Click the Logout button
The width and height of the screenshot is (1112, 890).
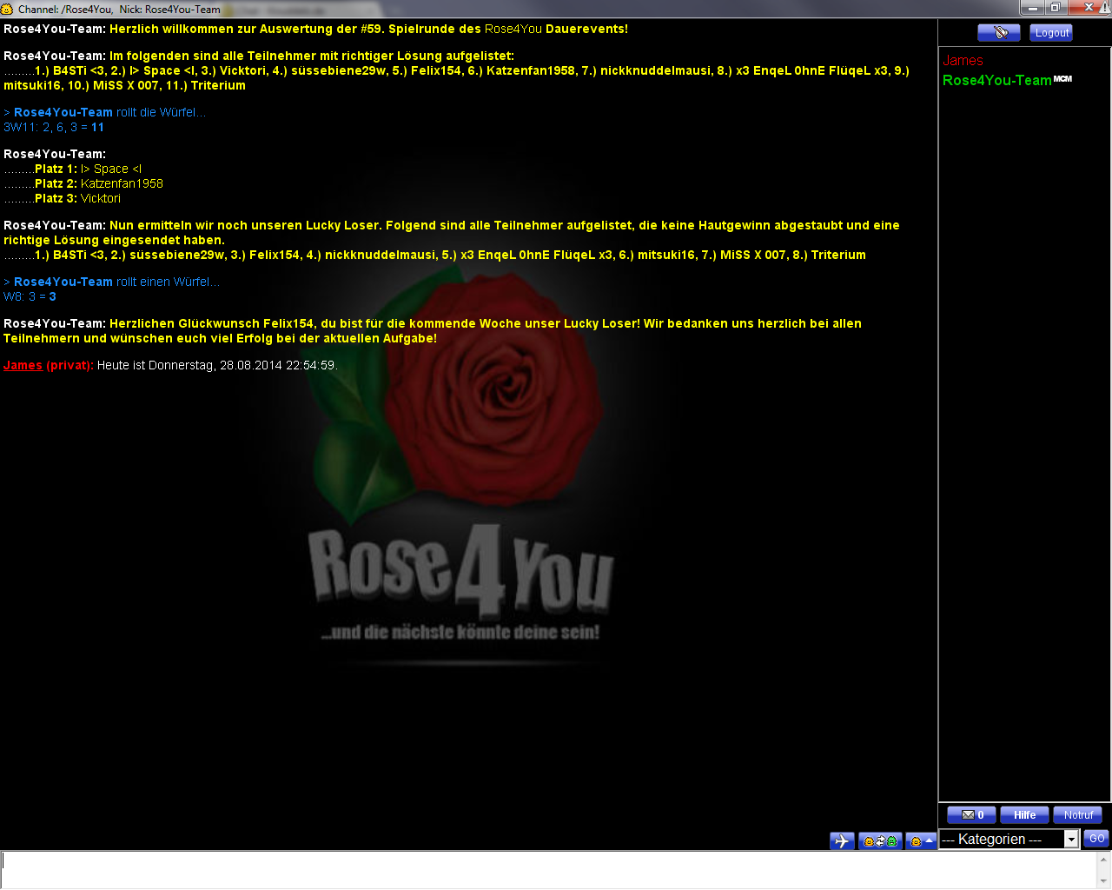1051,33
